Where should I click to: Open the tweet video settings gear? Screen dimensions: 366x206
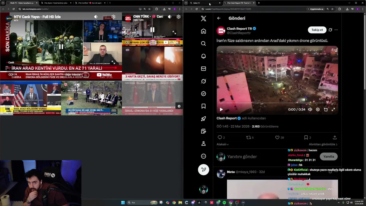(318, 110)
